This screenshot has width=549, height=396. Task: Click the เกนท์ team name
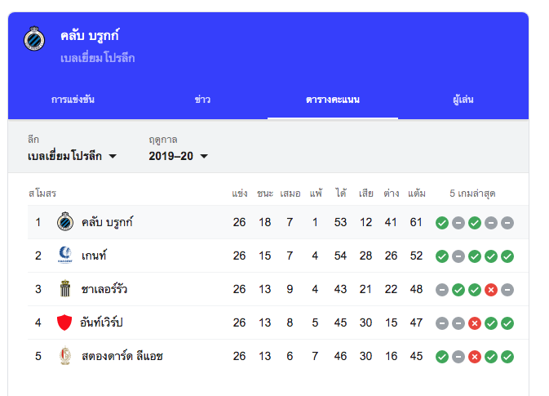point(94,256)
